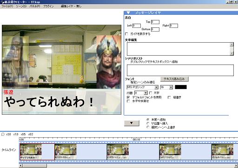The image size is (238, 168).
Task: Select the ▽位置へ挿入 radio button
Action: 148,123
